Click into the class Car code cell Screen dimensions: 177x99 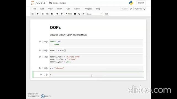click(x=96, y=43)
